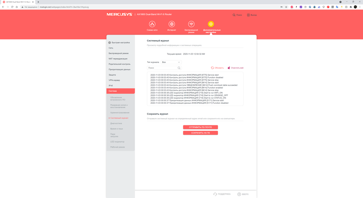Open Диагностика submenu item
This screenshot has width=363, height=198.
tap(116, 123)
